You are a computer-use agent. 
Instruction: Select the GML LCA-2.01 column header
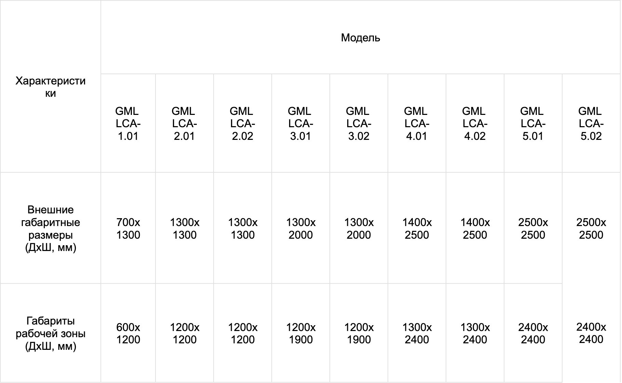pos(184,123)
